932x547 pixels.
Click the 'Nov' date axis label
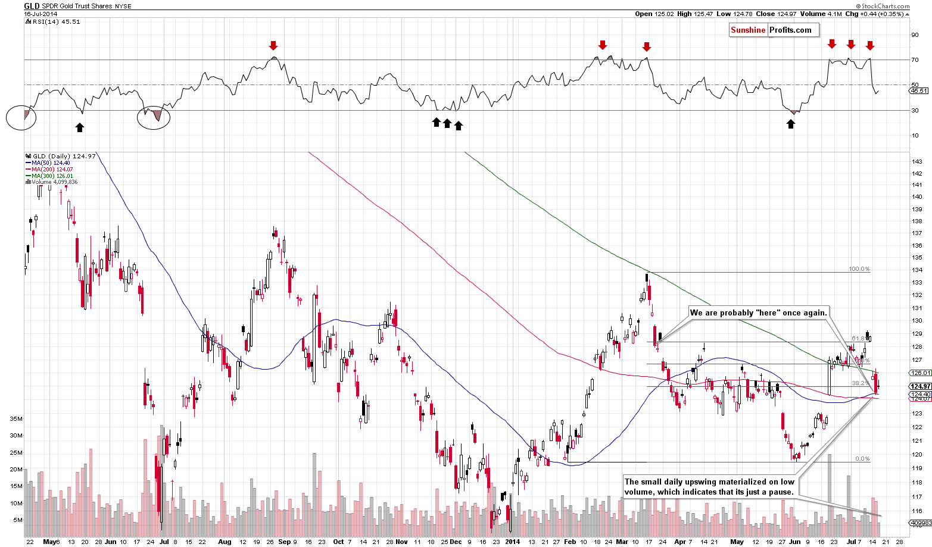pyautogui.click(x=402, y=542)
